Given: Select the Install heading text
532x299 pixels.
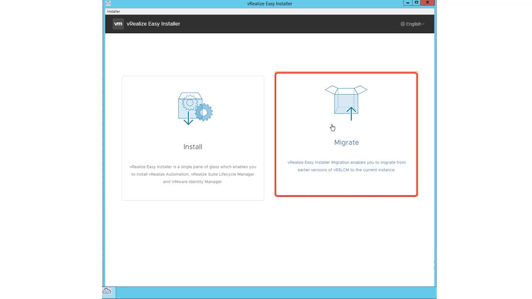Looking at the screenshot, I should (192, 147).
